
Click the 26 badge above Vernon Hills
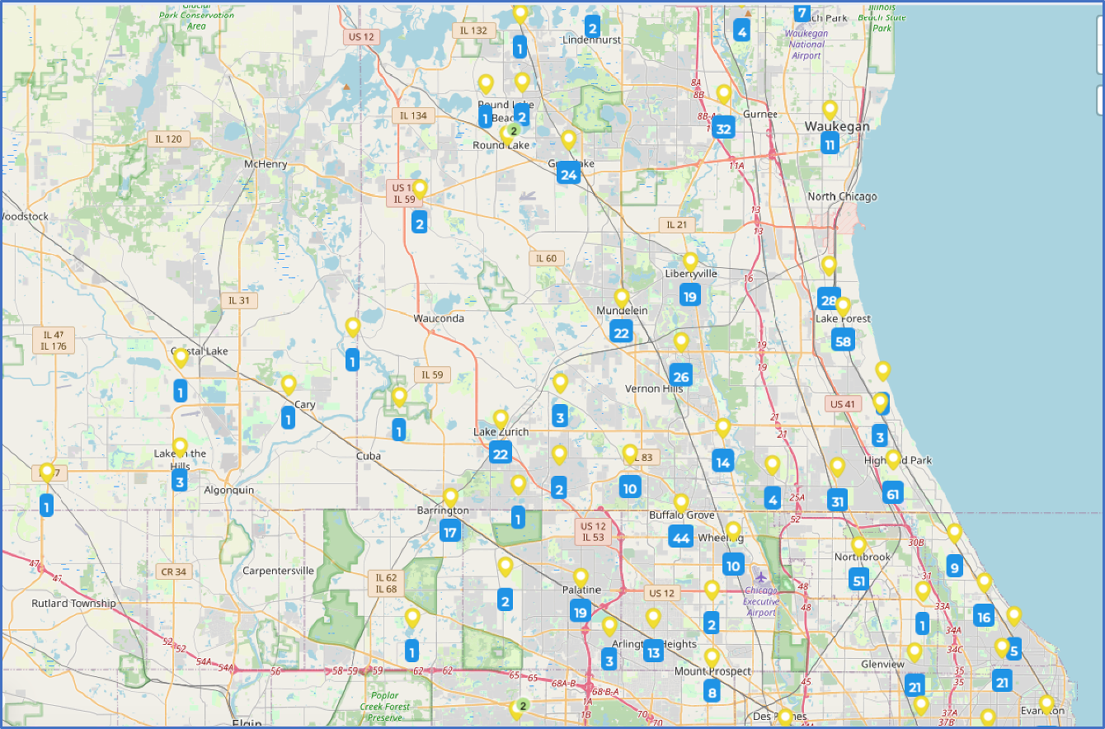point(680,377)
